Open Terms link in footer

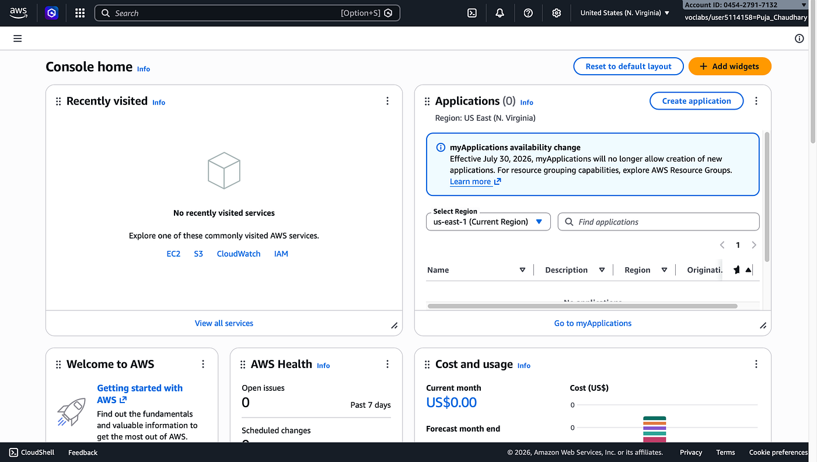(725, 452)
